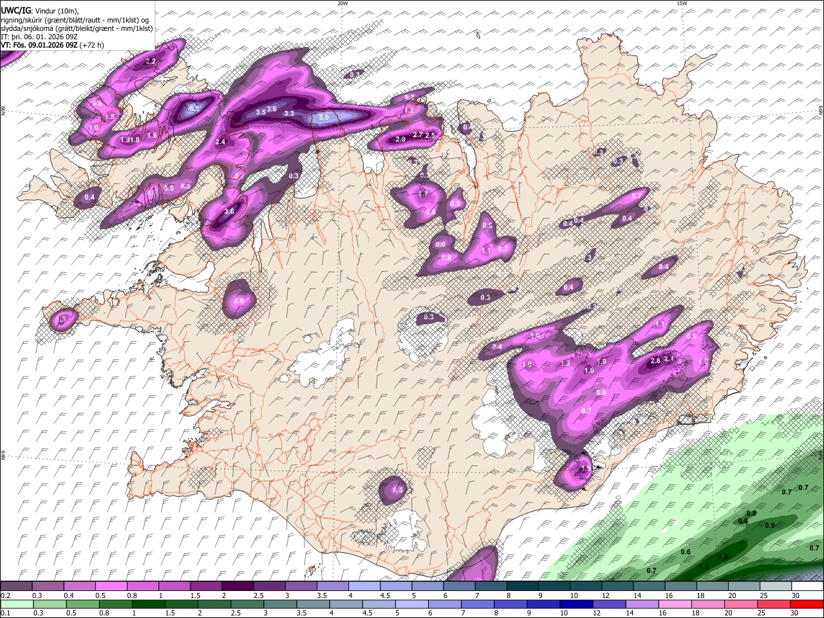Click the pale grey swatch ending the snow scale

coord(806,586)
